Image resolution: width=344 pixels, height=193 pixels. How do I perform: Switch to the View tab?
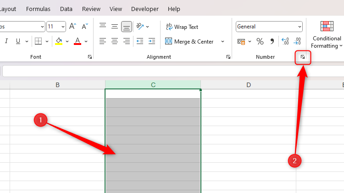(116, 9)
